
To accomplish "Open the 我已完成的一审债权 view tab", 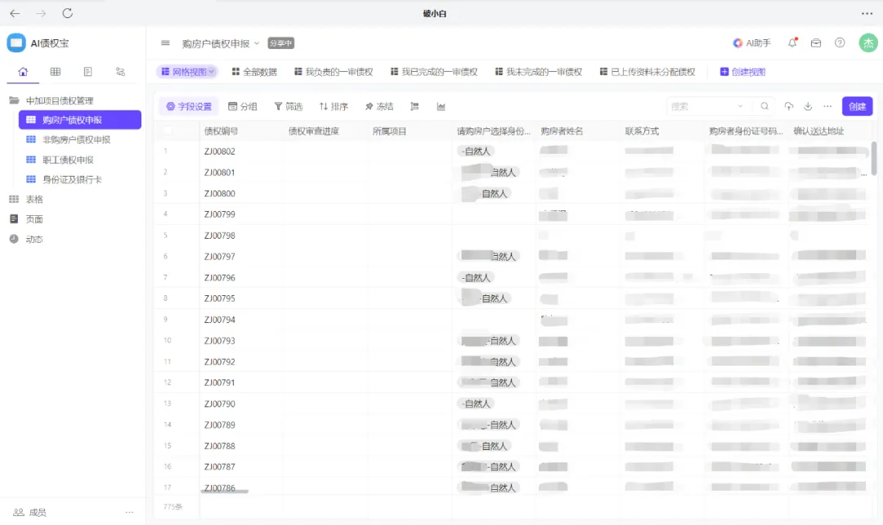I will pyautogui.click(x=433, y=72).
